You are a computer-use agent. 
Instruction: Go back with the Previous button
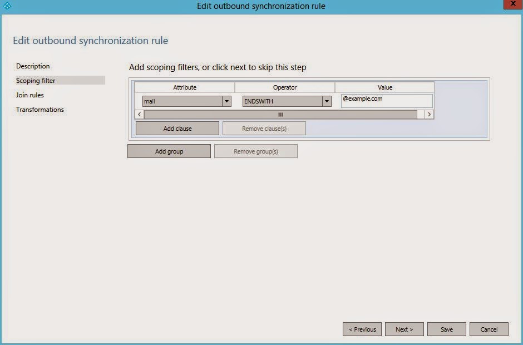click(362, 329)
